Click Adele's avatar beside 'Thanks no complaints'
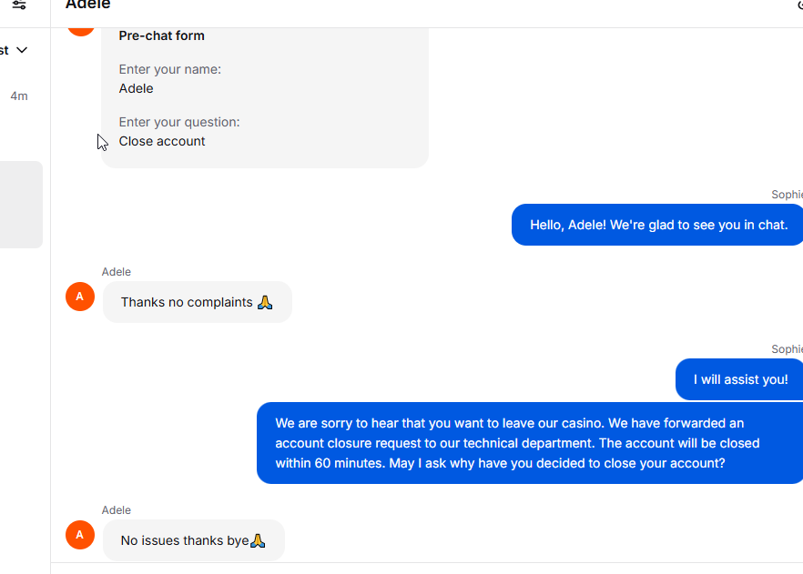803x574 pixels. tap(80, 297)
